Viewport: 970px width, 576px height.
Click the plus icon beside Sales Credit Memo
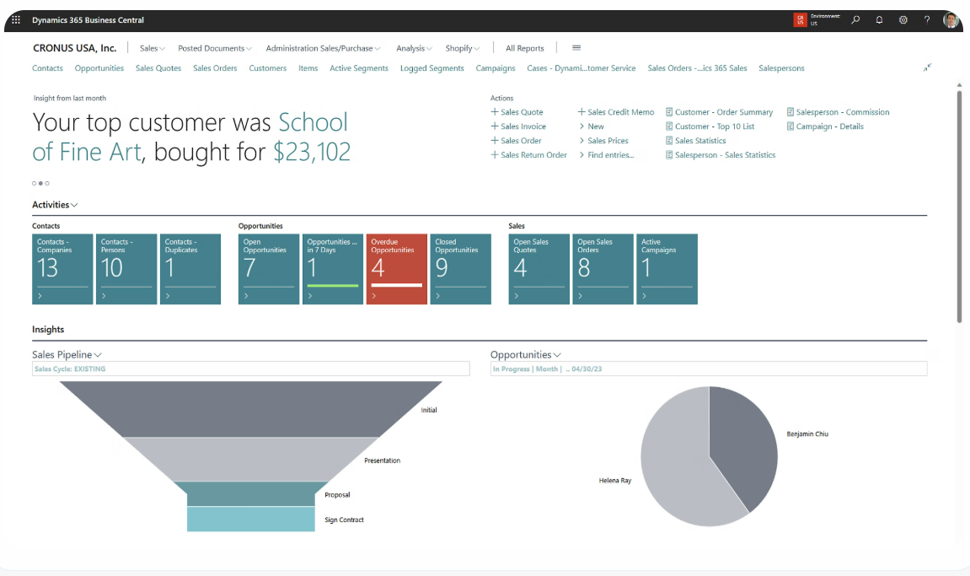click(x=581, y=112)
